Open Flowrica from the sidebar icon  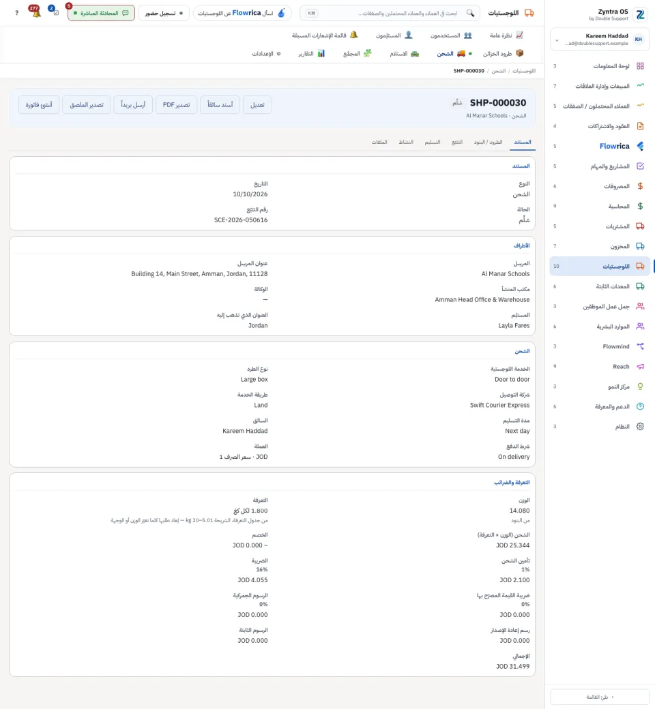tap(640, 146)
